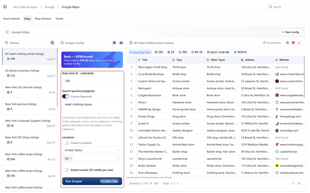Click the retail clothing stores keywords box
The image size is (310, 193).
click(x=92, y=107)
